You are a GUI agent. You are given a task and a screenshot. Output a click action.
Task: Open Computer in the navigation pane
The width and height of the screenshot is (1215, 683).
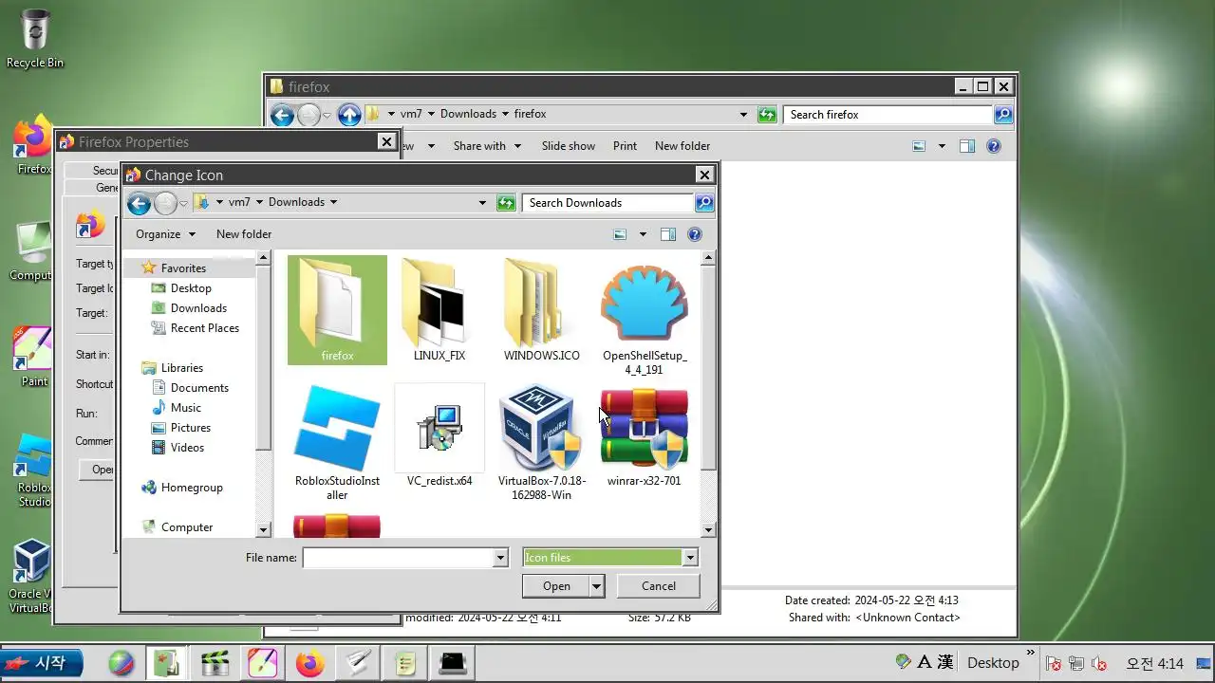[x=186, y=527]
